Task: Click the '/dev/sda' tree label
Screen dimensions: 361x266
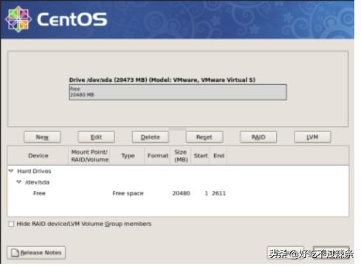Action: 37,182
